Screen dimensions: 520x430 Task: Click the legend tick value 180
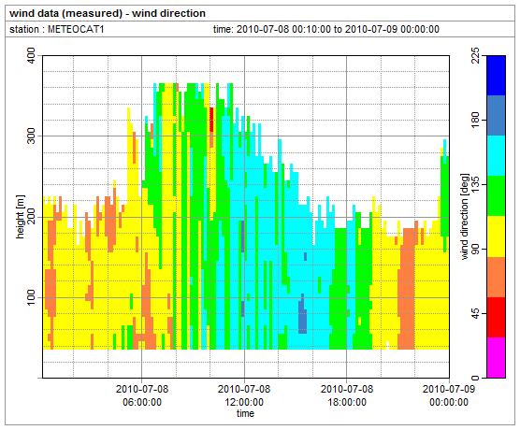475,120
